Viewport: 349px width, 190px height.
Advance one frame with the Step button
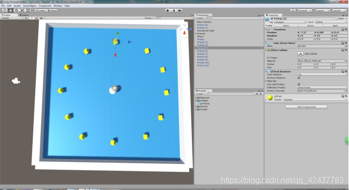tap(180, 11)
